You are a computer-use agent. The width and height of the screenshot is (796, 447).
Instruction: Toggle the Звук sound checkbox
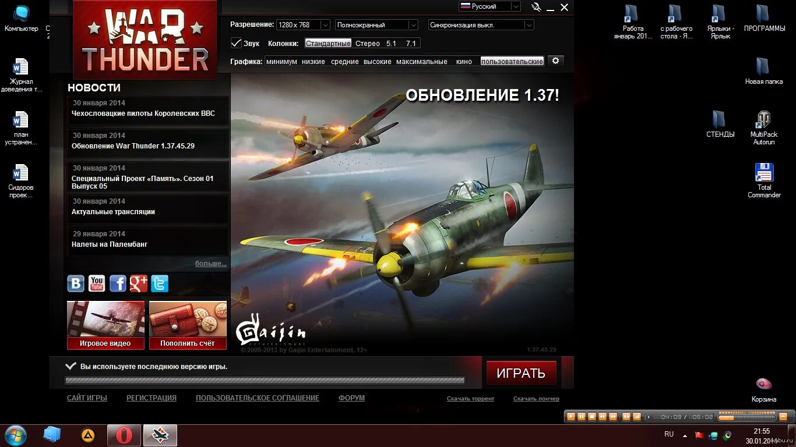(236, 43)
